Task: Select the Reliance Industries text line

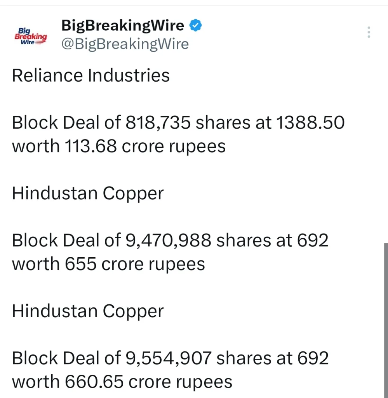Action: click(x=90, y=75)
